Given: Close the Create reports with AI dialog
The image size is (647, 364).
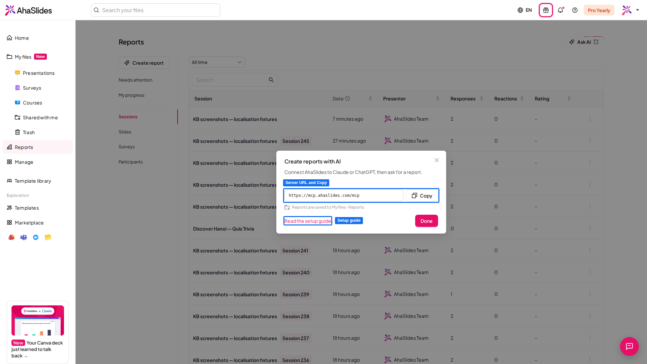Looking at the screenshot, I should click(x=437, y=160).
